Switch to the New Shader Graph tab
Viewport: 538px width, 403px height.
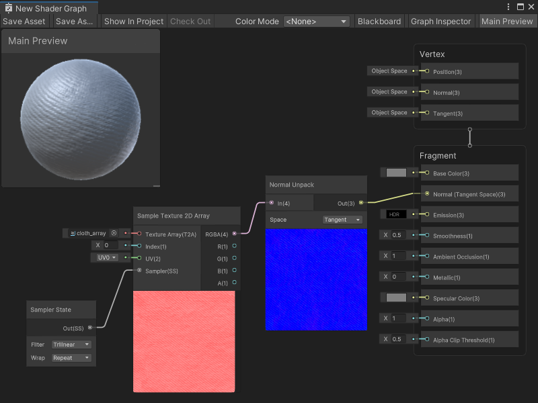(47, 7)
